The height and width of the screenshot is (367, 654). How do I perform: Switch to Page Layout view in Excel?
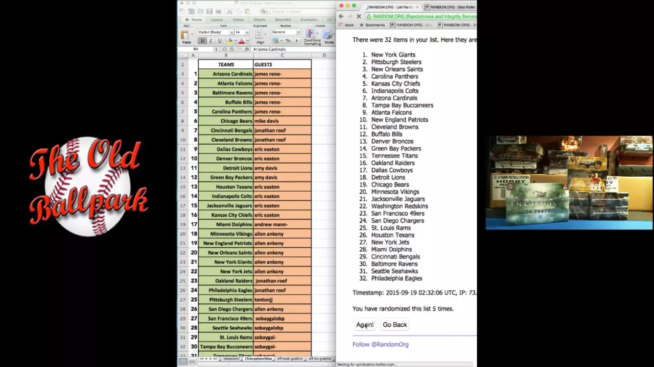pyautogui.click(x=192, y=361)
